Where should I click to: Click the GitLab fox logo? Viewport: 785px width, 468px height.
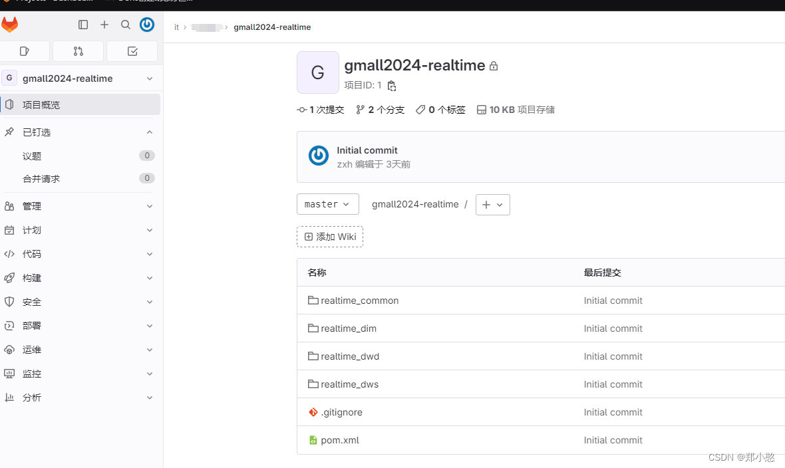click(x=9, y=25)
